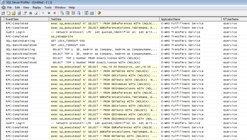
Task: Click E-WMS Transfers Service in sp_setapprole row
Action: tap(191, 36)
